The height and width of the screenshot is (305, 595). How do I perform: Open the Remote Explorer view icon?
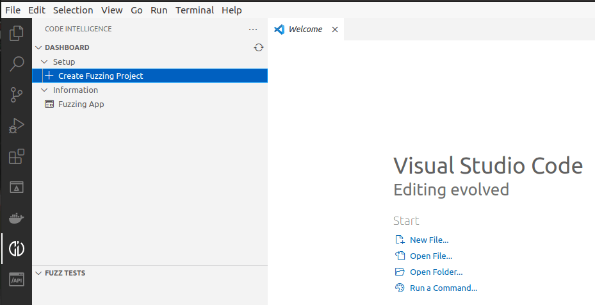(16, 187)
